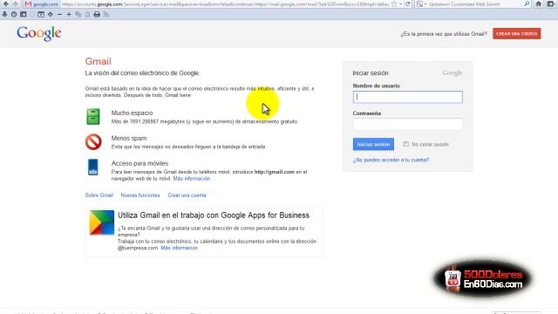Open the bookmarks menu icon at far right
This screenshot has height=314, width=558.
coord(551,3)
